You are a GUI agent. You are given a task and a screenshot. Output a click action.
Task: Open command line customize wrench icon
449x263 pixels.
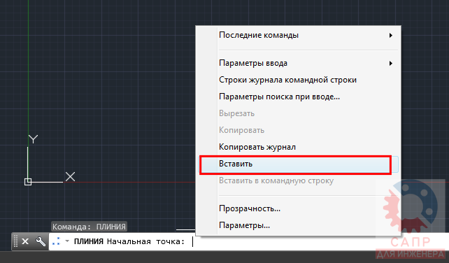(x=41, y=241)
